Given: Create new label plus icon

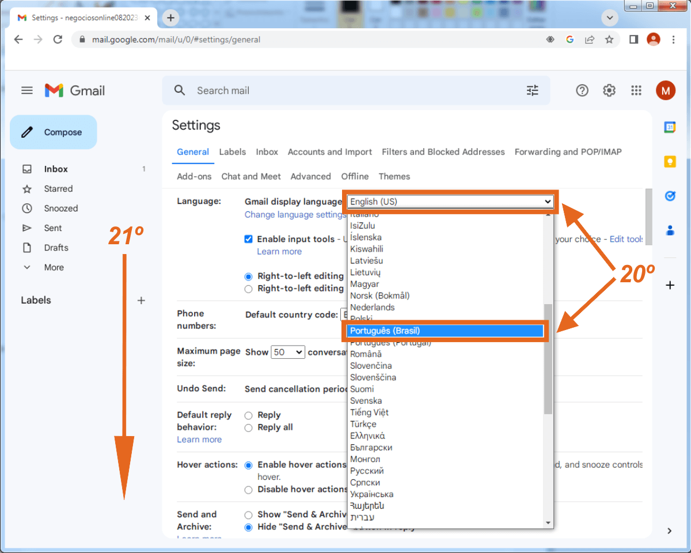Looking at the screenshot, I should point(141,300).
